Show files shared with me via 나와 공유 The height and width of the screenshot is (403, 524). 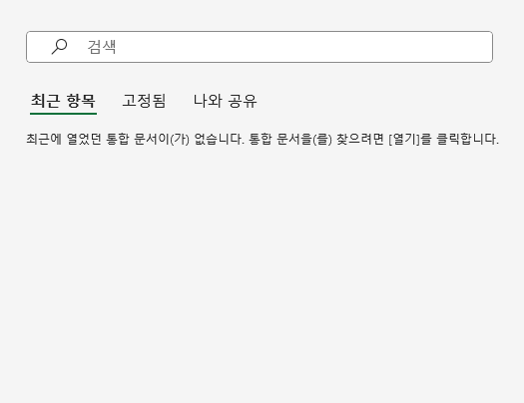point(226,101)
